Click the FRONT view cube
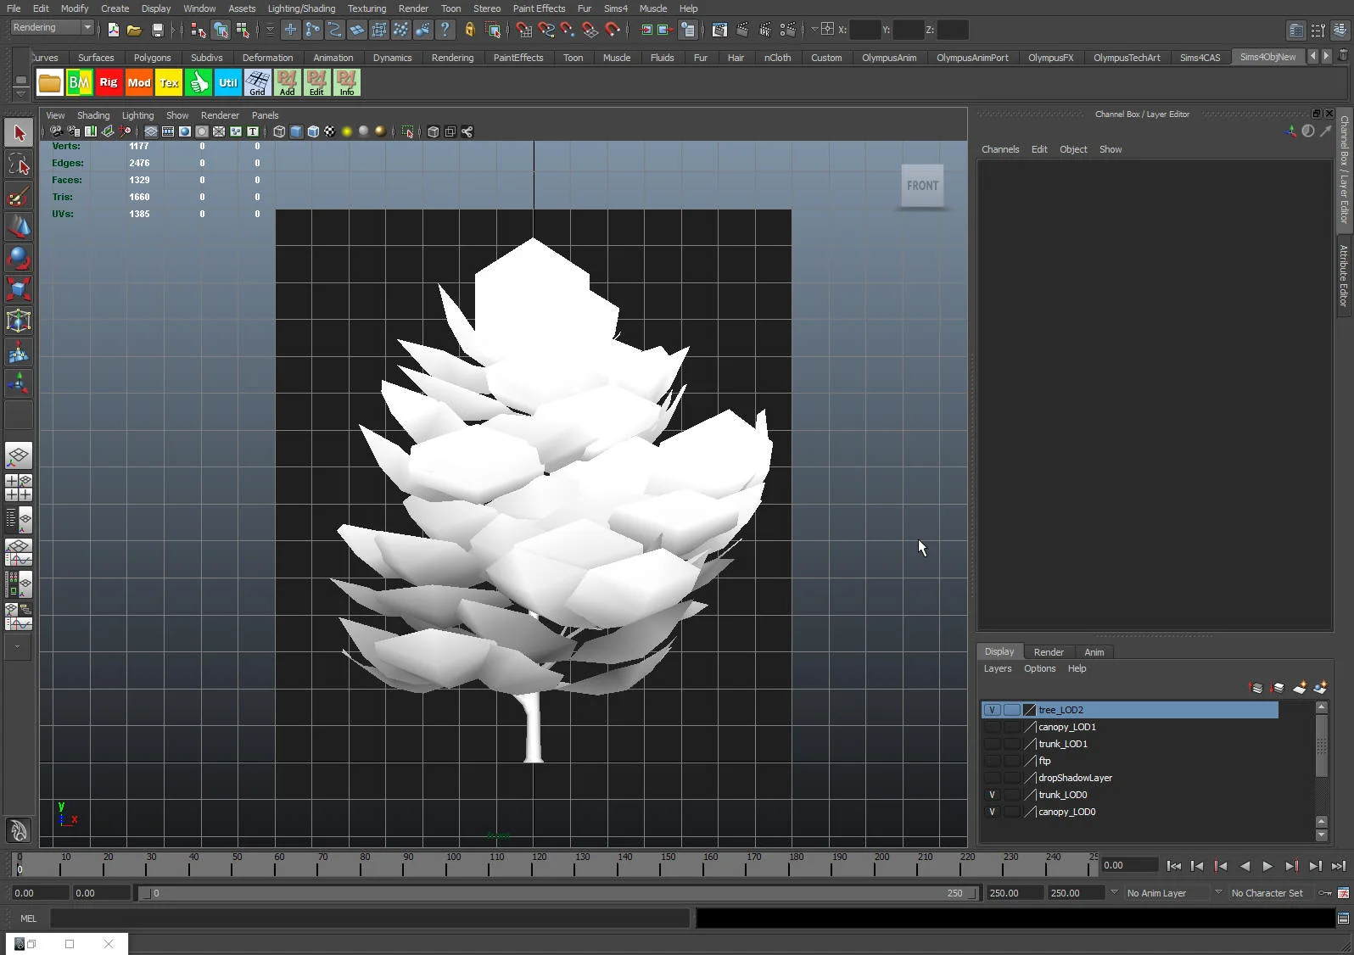 922,186
